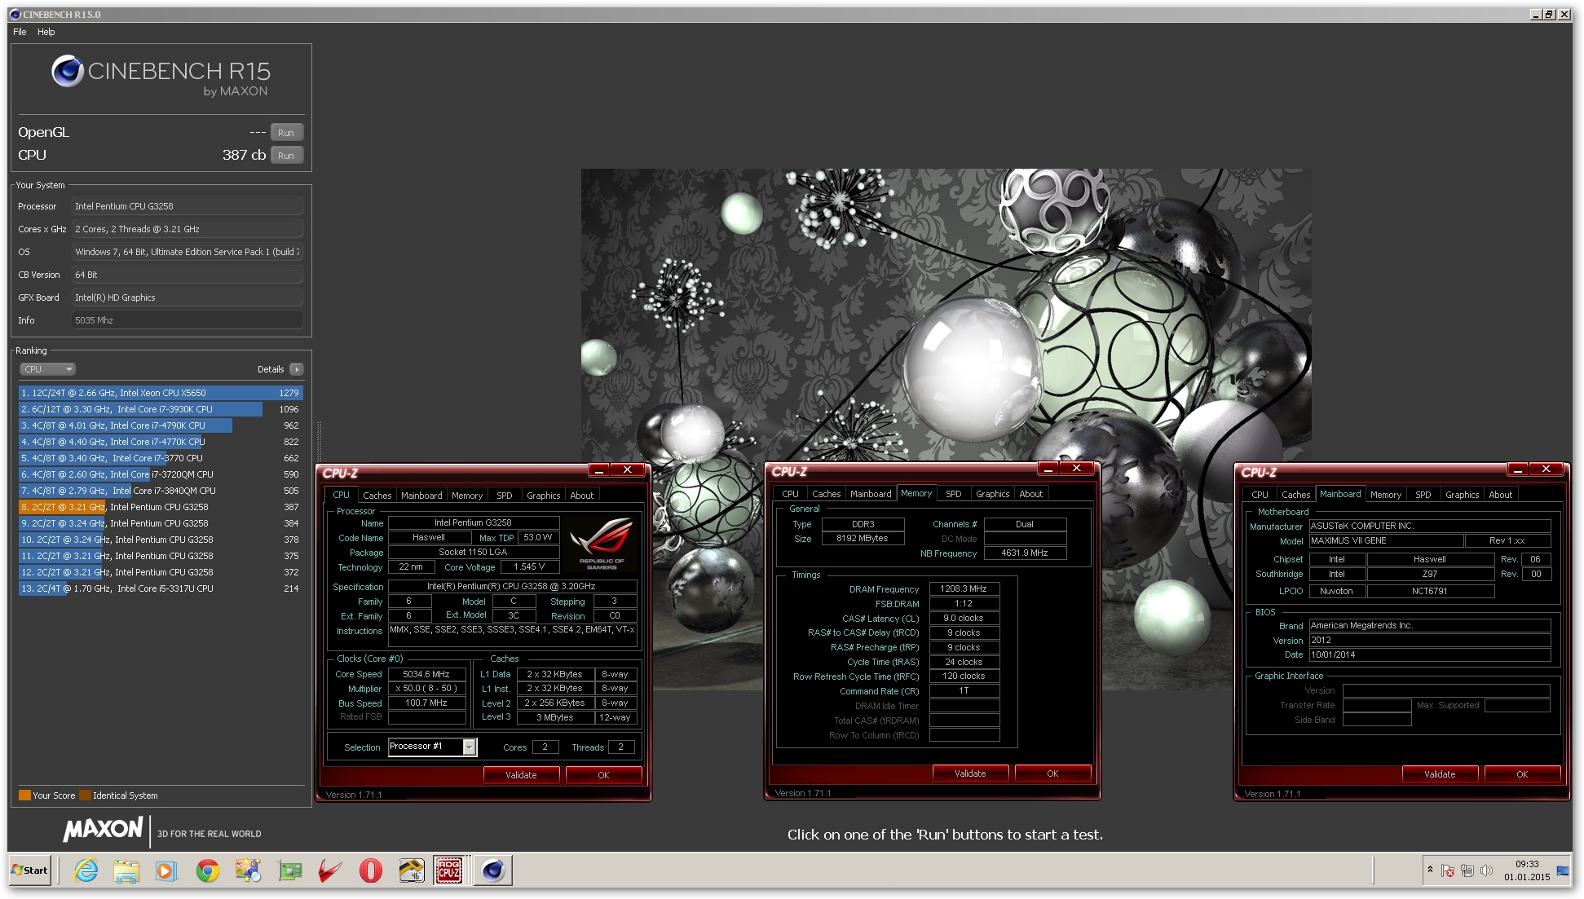Open the Processor #1 selection dropdown
This screenshot has height=899, width=1584.
(x=433, y=747)
